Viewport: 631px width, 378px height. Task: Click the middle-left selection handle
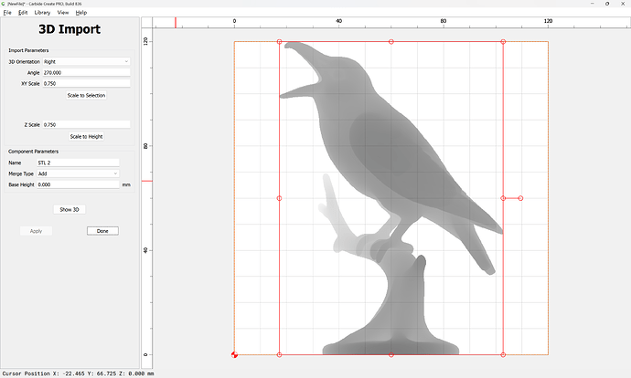[279, 198]
